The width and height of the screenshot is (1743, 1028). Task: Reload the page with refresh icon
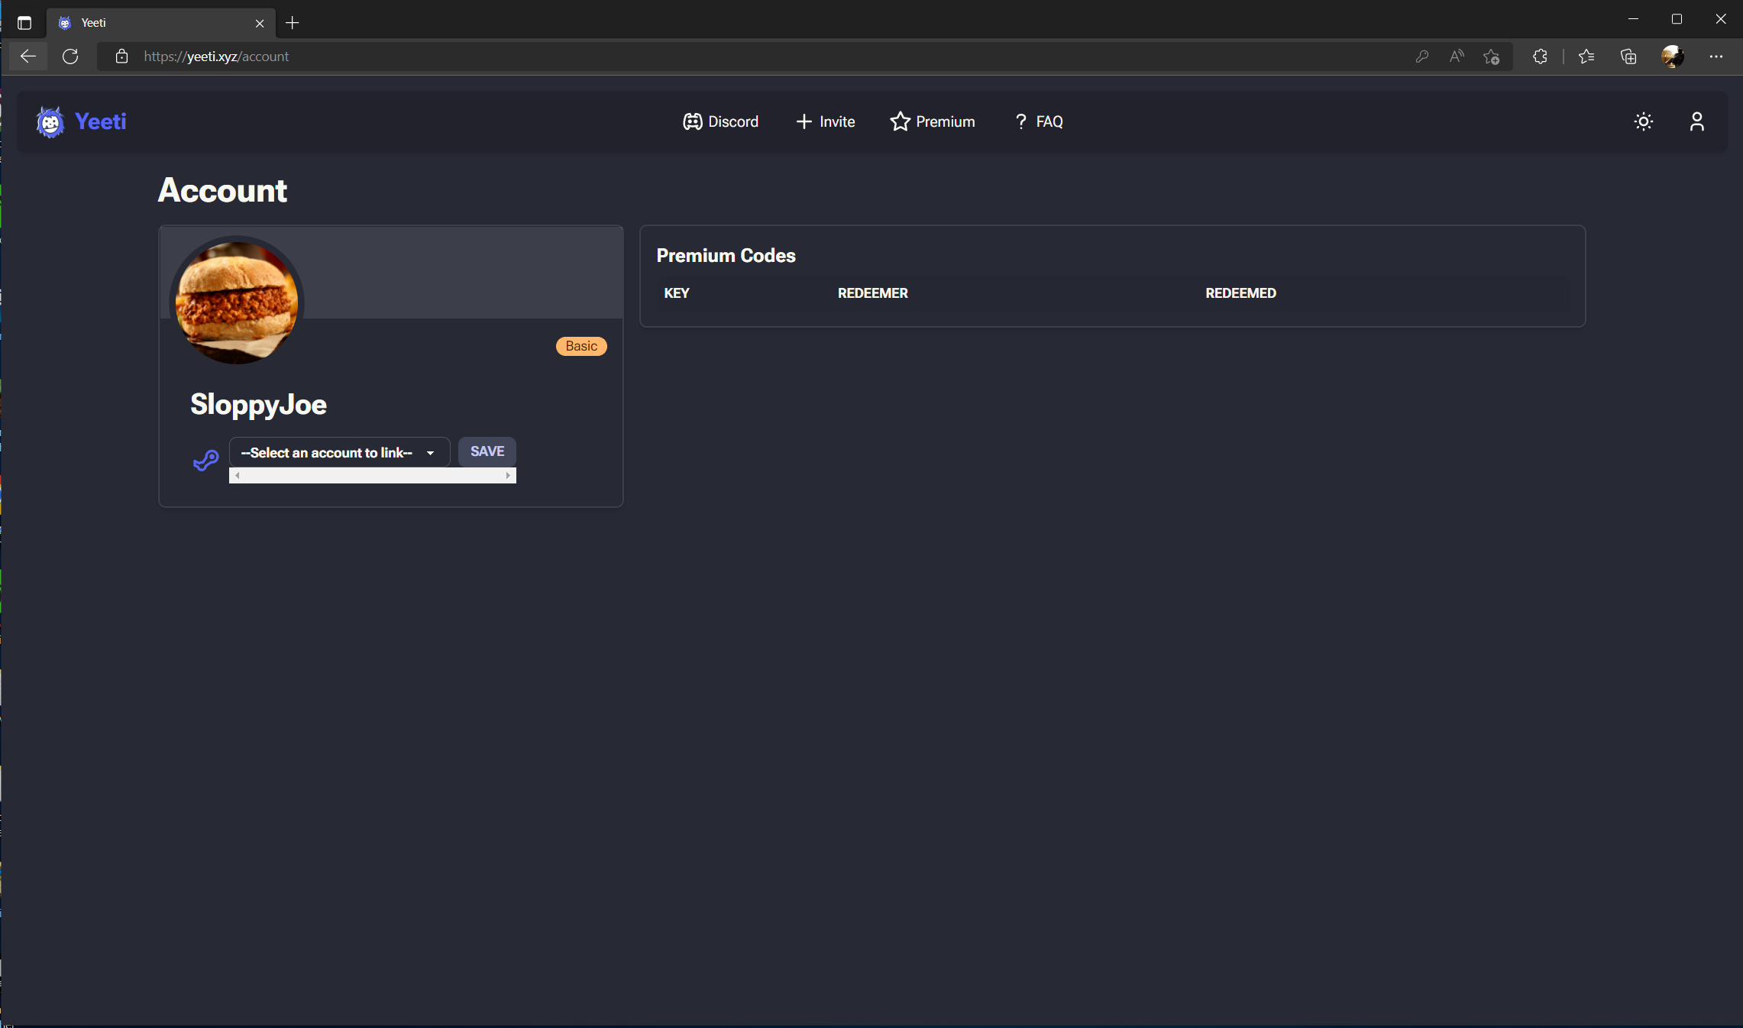tap(70, 57)
